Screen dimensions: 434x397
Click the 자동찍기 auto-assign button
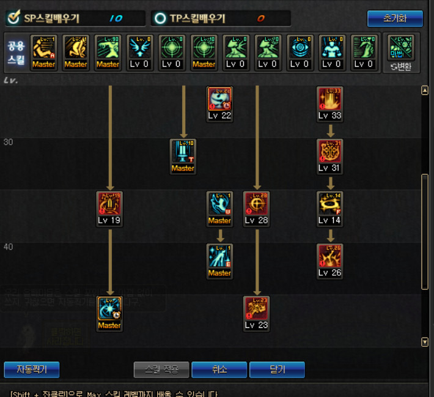32,369
